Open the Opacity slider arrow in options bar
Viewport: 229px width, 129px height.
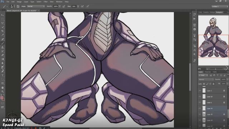click(x=60, y=6)
